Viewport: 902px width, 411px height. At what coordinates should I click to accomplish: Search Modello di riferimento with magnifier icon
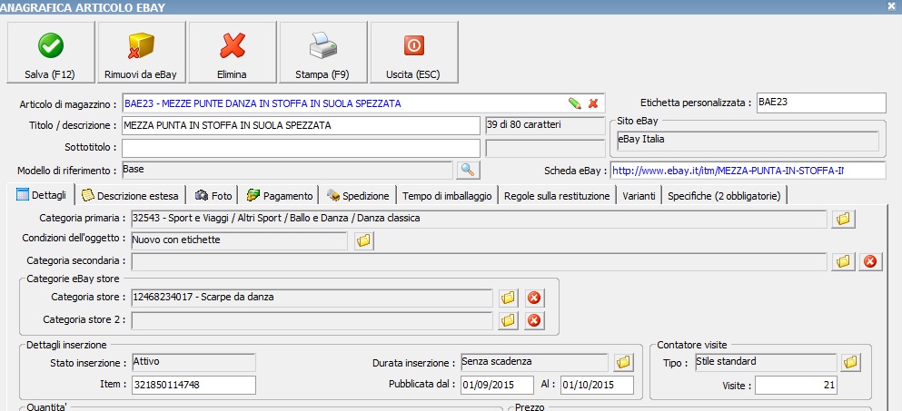pos(468,171)
